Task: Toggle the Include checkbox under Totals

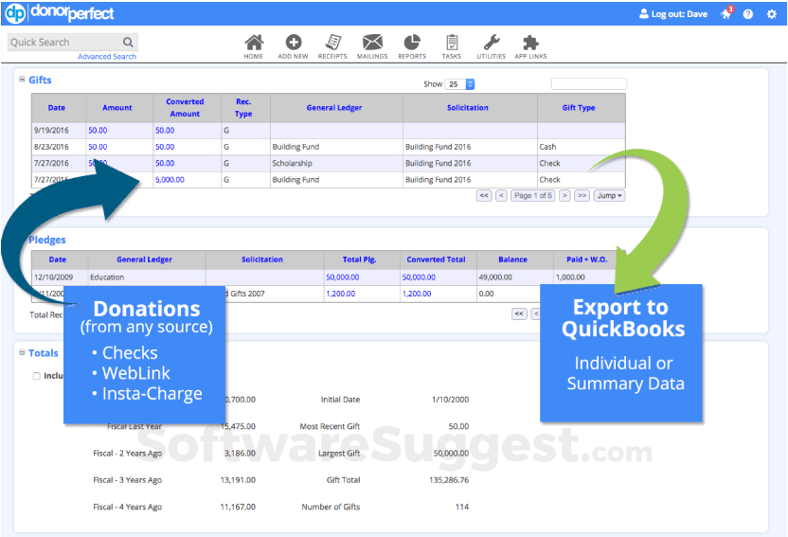Action: coord(36,376)
